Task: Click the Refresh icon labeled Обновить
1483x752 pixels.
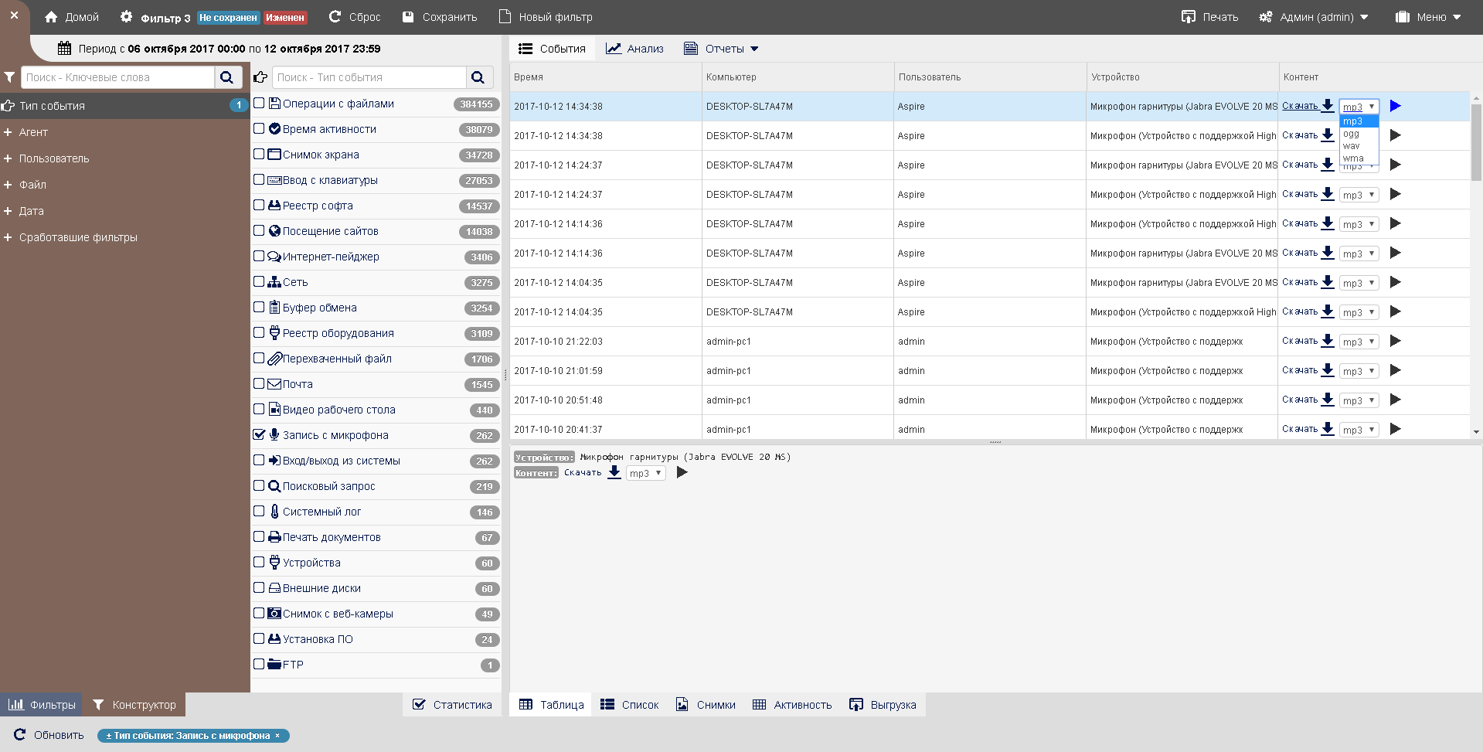Action: tap(20, 735)
